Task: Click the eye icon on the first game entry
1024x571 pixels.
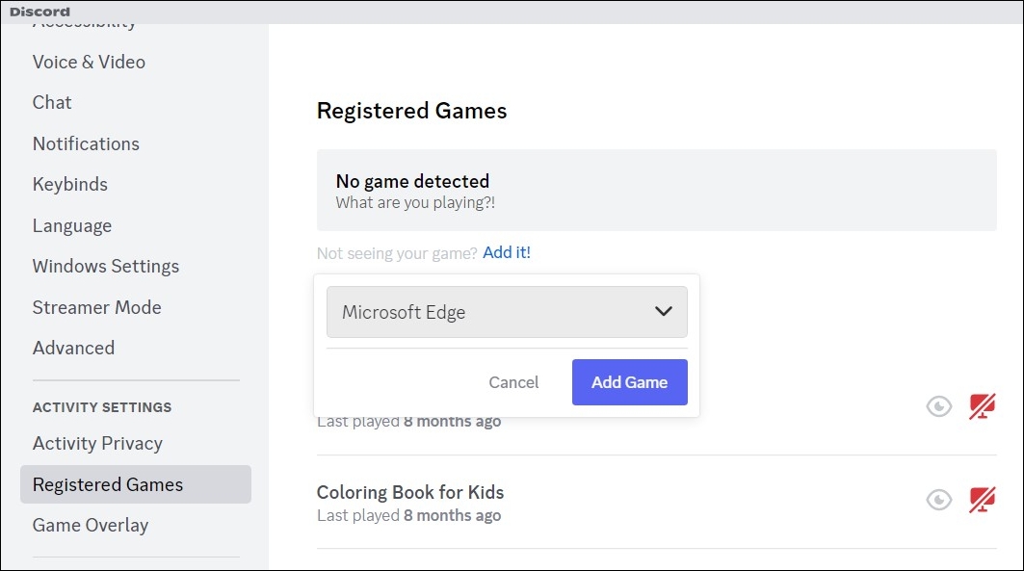Action: pyautogui.click(x=938, y=405)
